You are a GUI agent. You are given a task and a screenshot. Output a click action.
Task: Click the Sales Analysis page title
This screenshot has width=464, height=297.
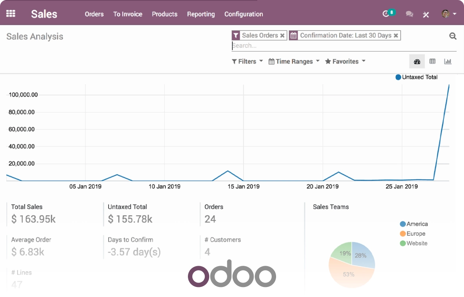pyautogui.click(x=34, y=36)
